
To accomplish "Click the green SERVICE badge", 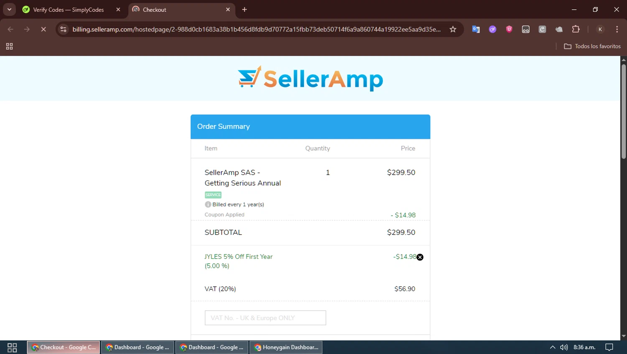I will (x=213, y=195).
